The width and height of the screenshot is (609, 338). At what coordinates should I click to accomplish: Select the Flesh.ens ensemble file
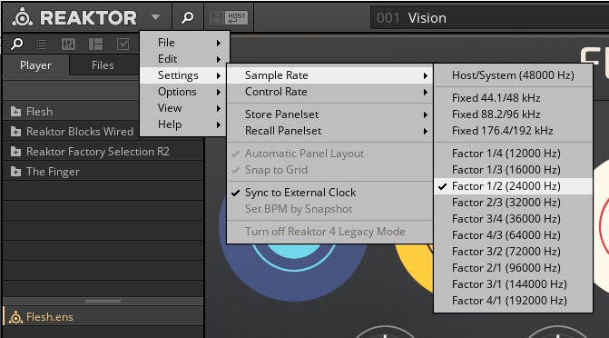click(103, 317)
